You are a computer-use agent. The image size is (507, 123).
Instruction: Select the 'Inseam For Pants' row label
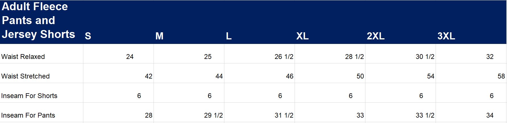tap(28, 115)
